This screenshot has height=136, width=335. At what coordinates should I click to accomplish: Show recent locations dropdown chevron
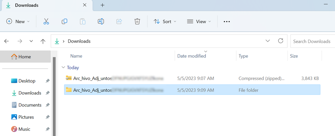[x=31, y=41]
